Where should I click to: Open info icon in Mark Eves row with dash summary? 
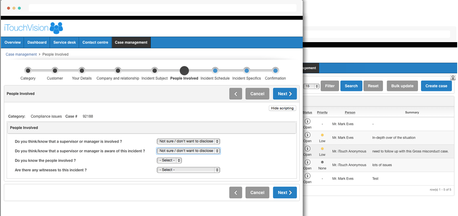coord(308,121)
